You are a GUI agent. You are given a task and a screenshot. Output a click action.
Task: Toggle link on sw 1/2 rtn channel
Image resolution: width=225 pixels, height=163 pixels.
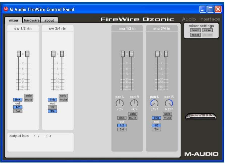[x=18, y=100]
